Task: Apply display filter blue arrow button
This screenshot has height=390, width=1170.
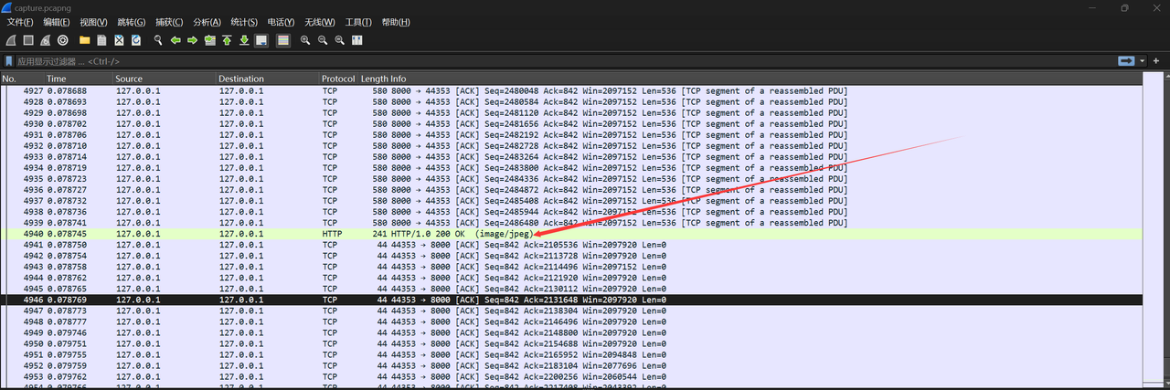Action: click(1127, 61)
